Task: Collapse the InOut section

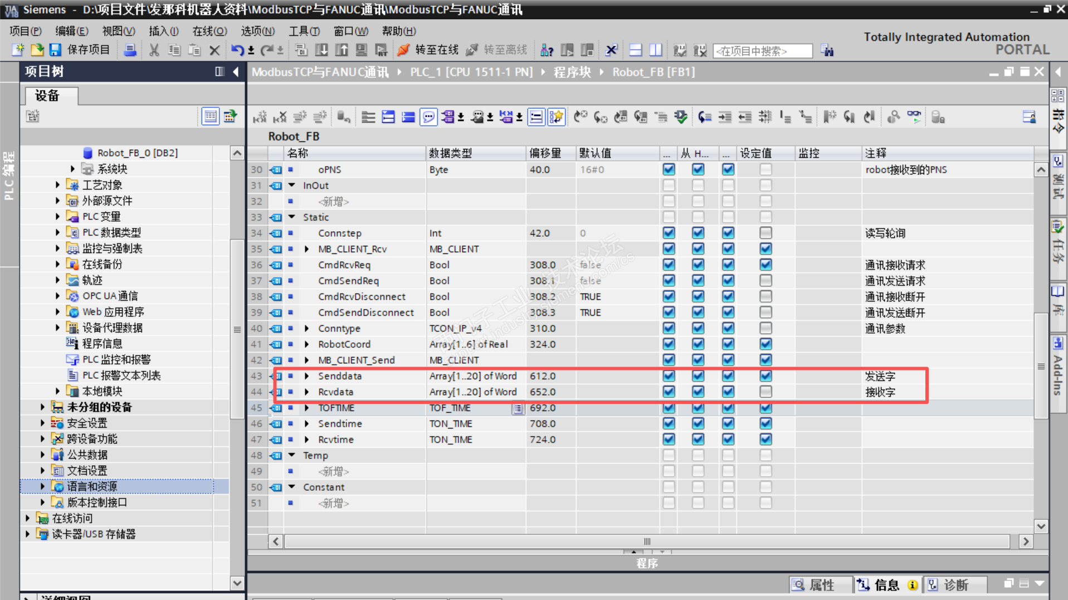Action: pyautogui.click(x=292, y=185)
